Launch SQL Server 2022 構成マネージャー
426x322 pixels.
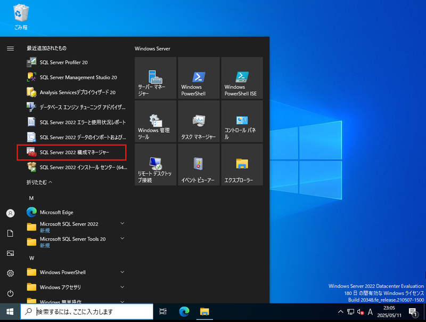[x=73, y=152]
